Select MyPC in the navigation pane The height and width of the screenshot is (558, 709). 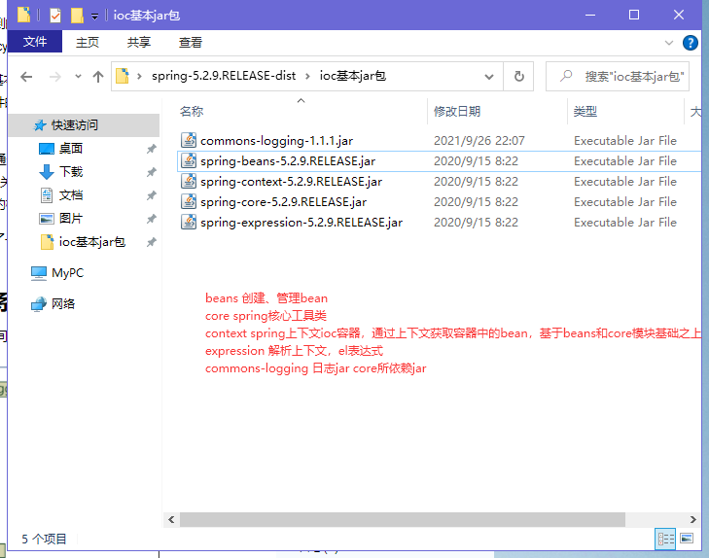[x=68, y=273]
